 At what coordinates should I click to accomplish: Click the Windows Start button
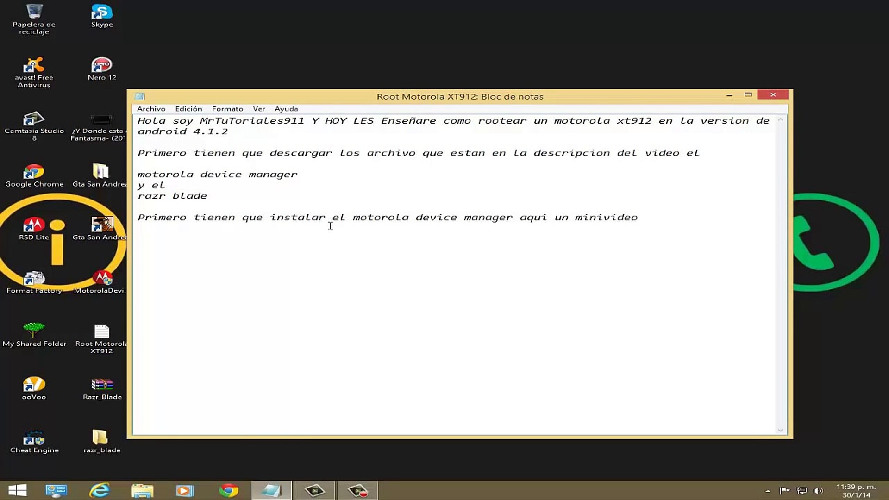18,490
